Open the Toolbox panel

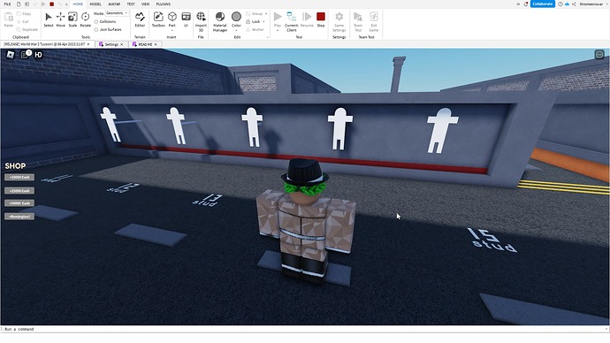158,19
